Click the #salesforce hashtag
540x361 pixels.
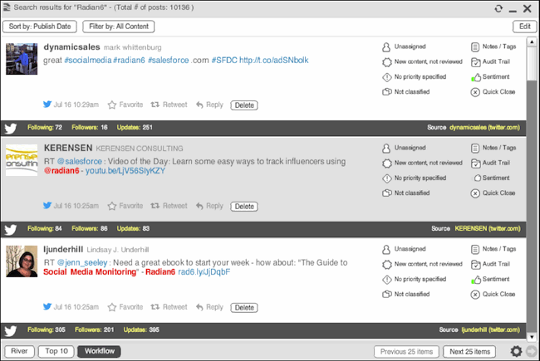[x=169, y=61]
